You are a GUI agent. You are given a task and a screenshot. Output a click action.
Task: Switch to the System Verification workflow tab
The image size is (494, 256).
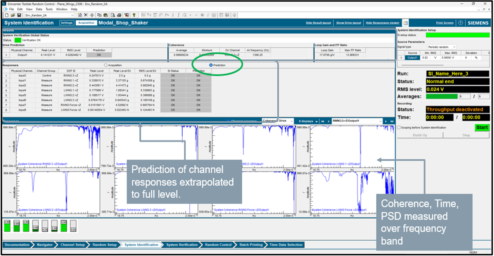(x=181, y=245)
